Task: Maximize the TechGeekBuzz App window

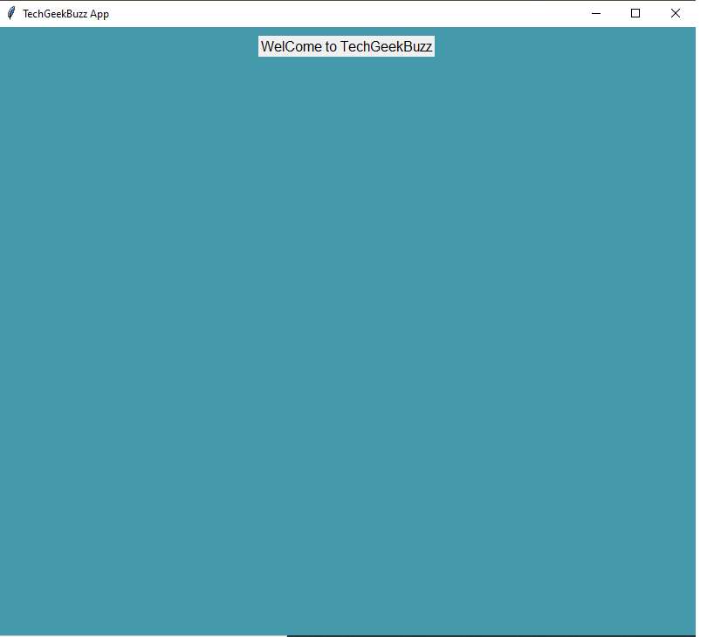Action: [635, 13]
